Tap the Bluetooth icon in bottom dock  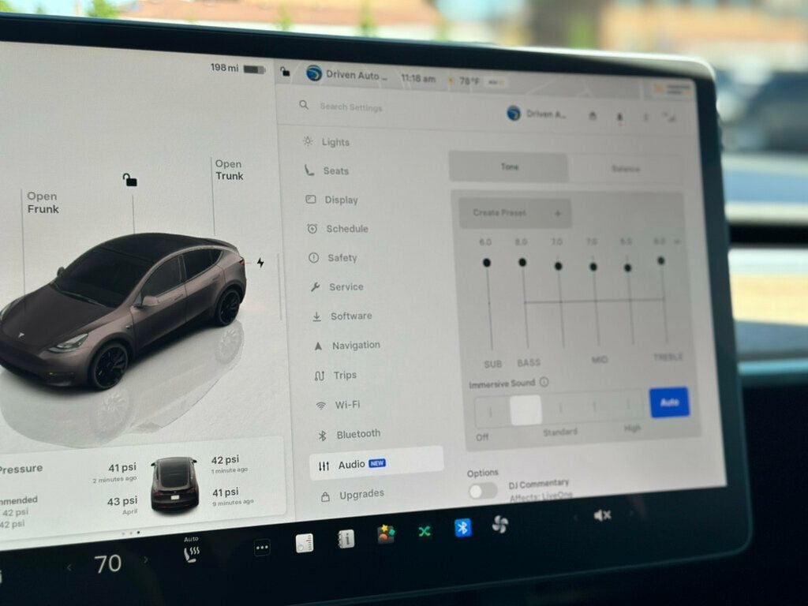click(462, 528)
